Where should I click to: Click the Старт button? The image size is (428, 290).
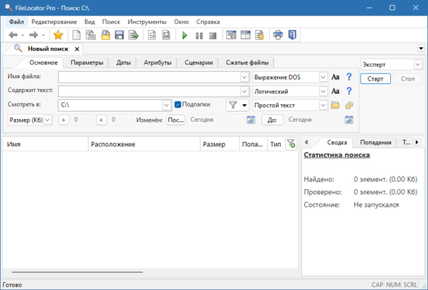click(x=375, y=79)
